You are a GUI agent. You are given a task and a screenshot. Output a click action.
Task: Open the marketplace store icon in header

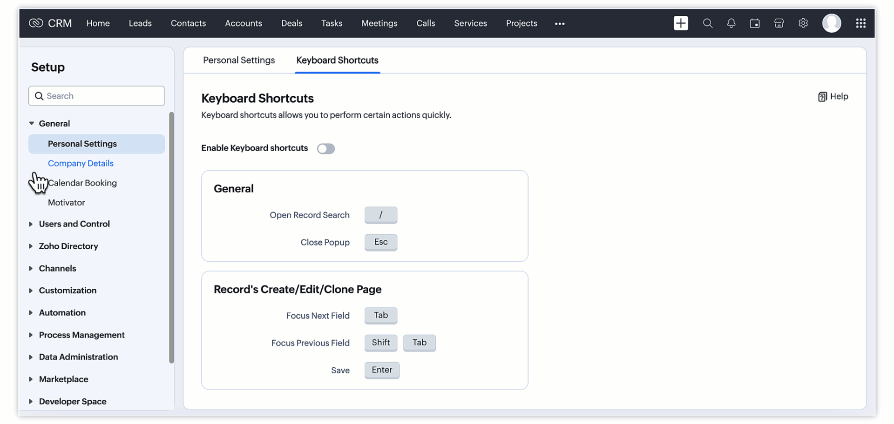tap(779, 23)
